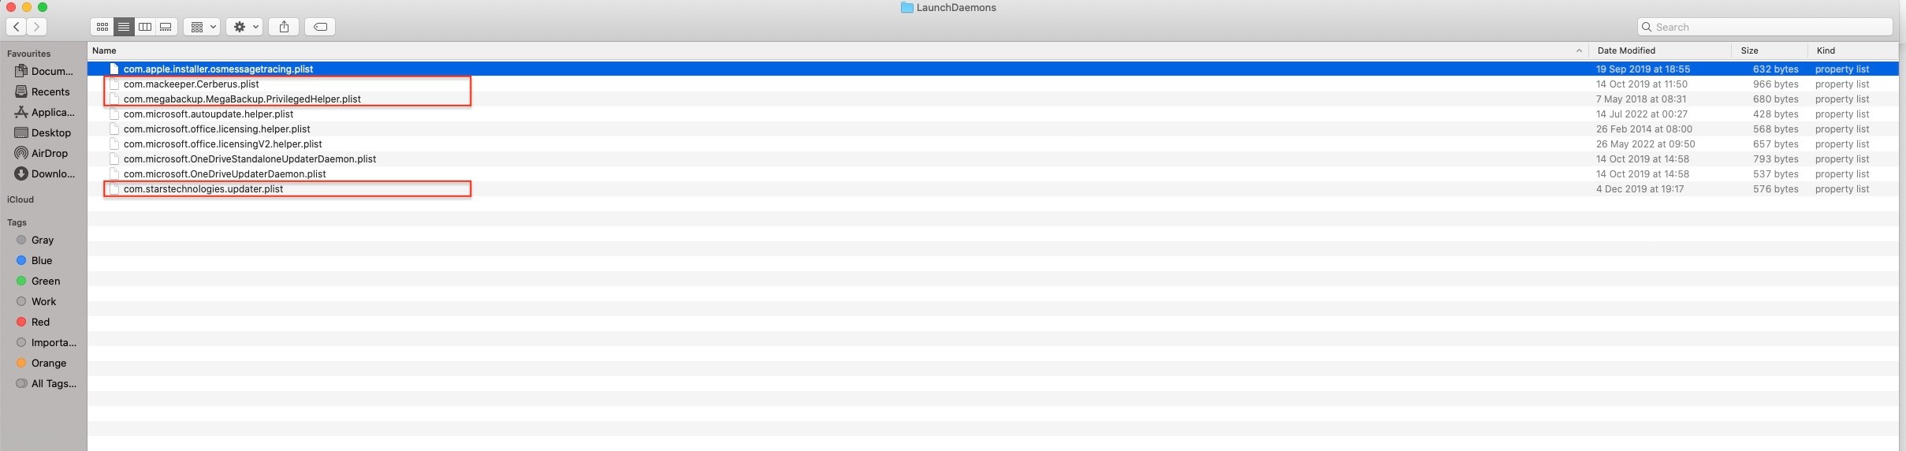Open the group-by arrangement dropdown
Image resolution: width=1906 pixels, height=451 pixels.
[x=202, y=27]
